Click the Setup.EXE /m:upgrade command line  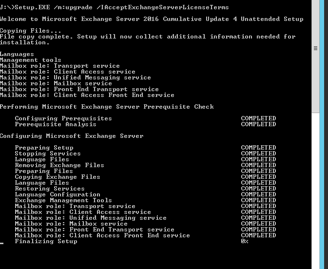point(114,7)
